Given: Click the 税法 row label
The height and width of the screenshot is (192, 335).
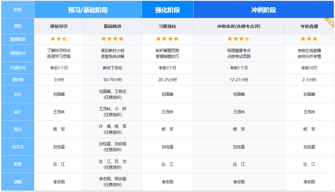Looking at the screenshot, I should click(x=18, y=129).
